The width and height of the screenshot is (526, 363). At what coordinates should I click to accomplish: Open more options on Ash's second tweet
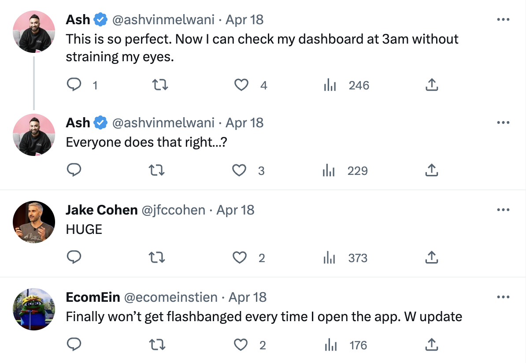[x=503, y=122]
